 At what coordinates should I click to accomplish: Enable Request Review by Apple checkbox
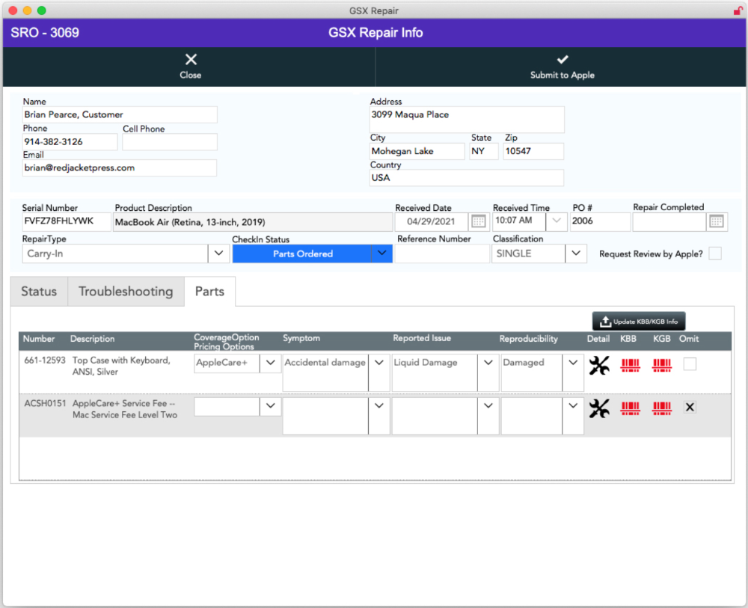pyautogui.click(x=715, y=254)
